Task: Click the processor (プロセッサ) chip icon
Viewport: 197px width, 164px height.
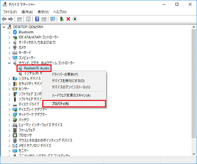Action: tap(15, 135)
